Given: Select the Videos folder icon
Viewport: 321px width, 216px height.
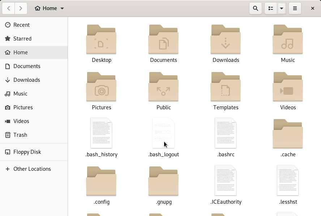Looking at the screenshot, I should 288,87.
